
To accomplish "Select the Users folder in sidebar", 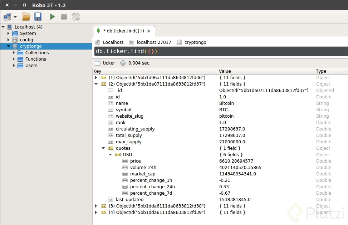I will click(x=31, y=66).
